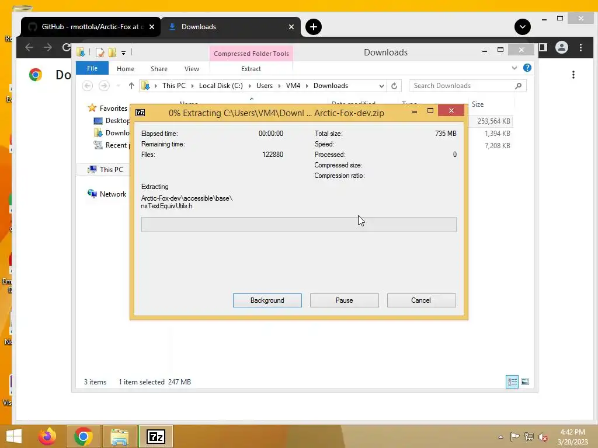Switch to GitHub Arctic-Fox browser tab
This screenshot has width=598, height=448.
click(91, 27)
